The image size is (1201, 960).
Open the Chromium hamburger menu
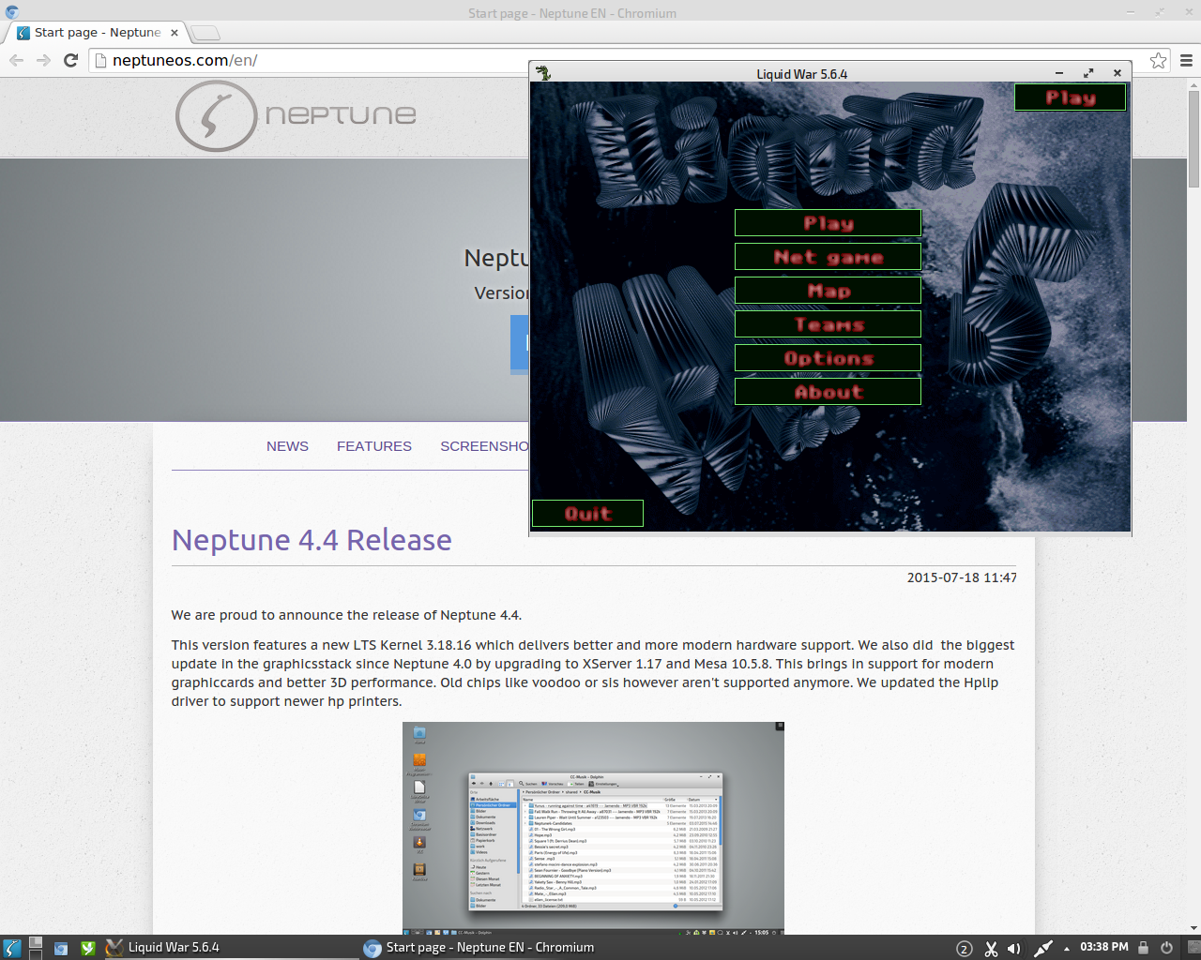1186,60
